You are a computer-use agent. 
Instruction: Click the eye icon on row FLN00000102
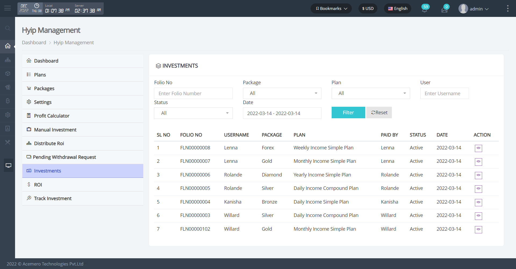pyautogui.click(x=478, y=230)
